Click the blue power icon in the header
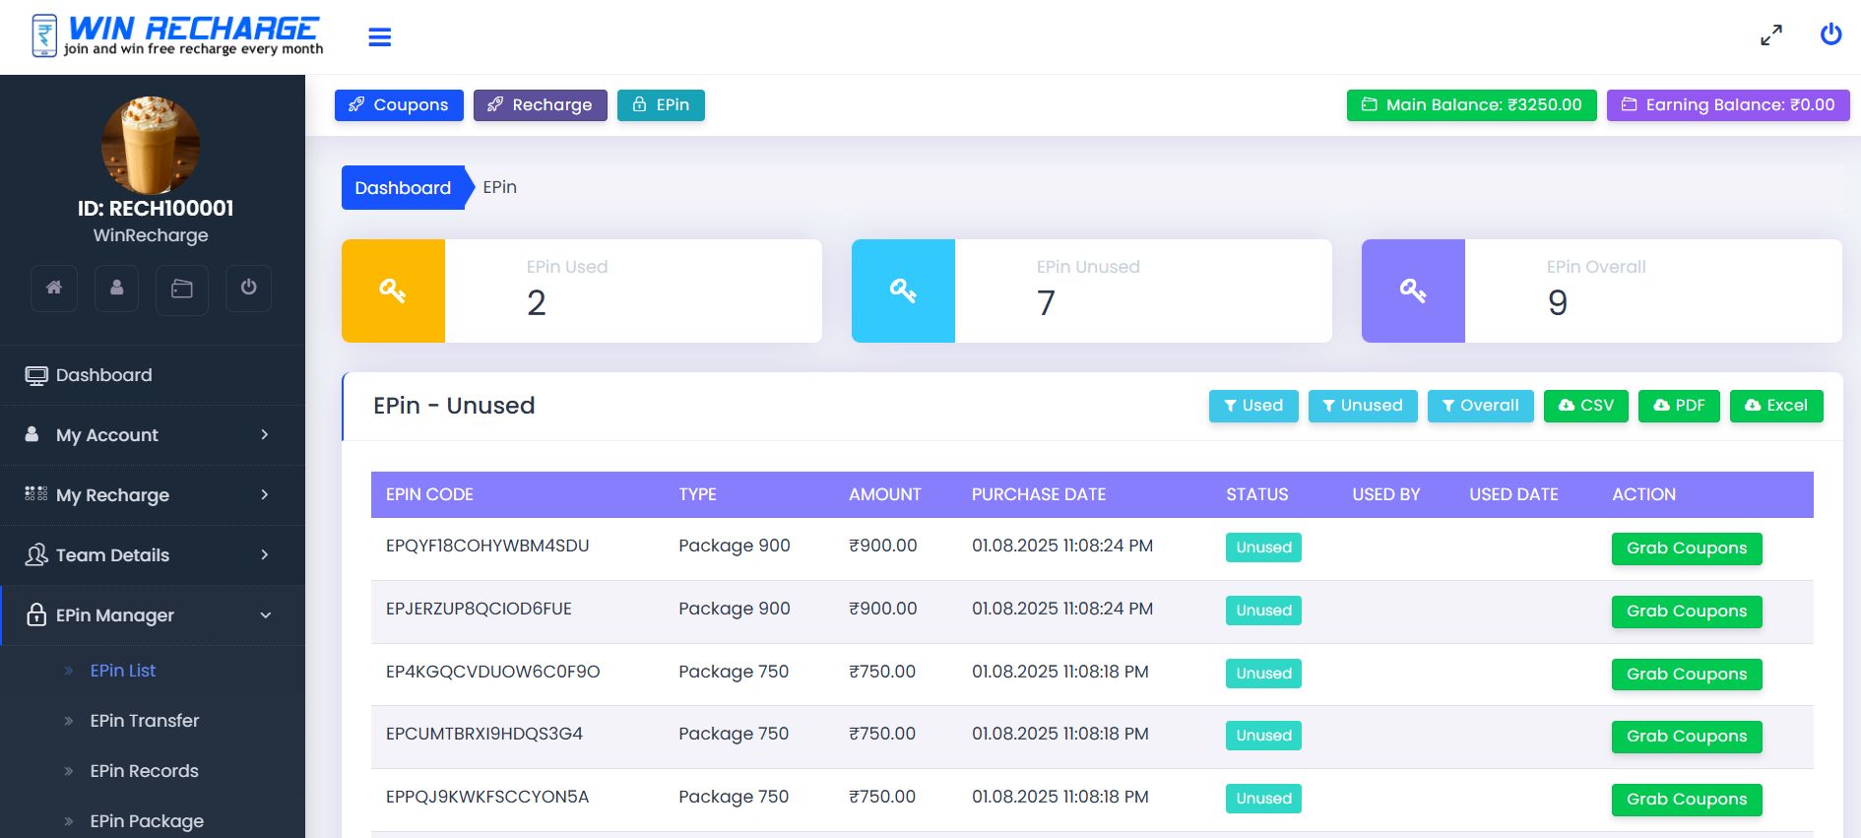This screenshot has width=1861, height=838. [1830, 34]
